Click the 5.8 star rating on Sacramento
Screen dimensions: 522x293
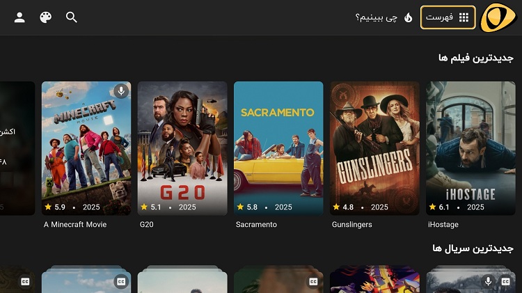(247, 207)
